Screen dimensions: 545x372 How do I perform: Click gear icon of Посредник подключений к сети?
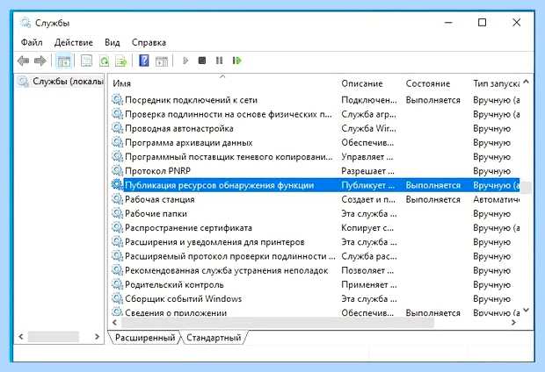point(118,100)
